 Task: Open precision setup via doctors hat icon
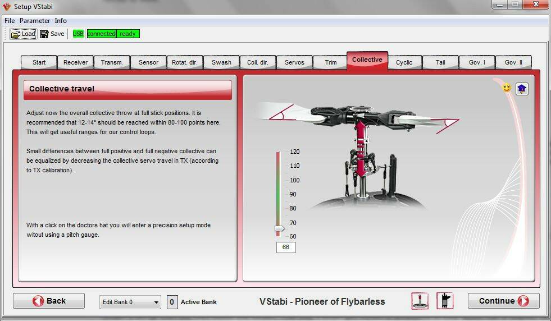(522, 89)
